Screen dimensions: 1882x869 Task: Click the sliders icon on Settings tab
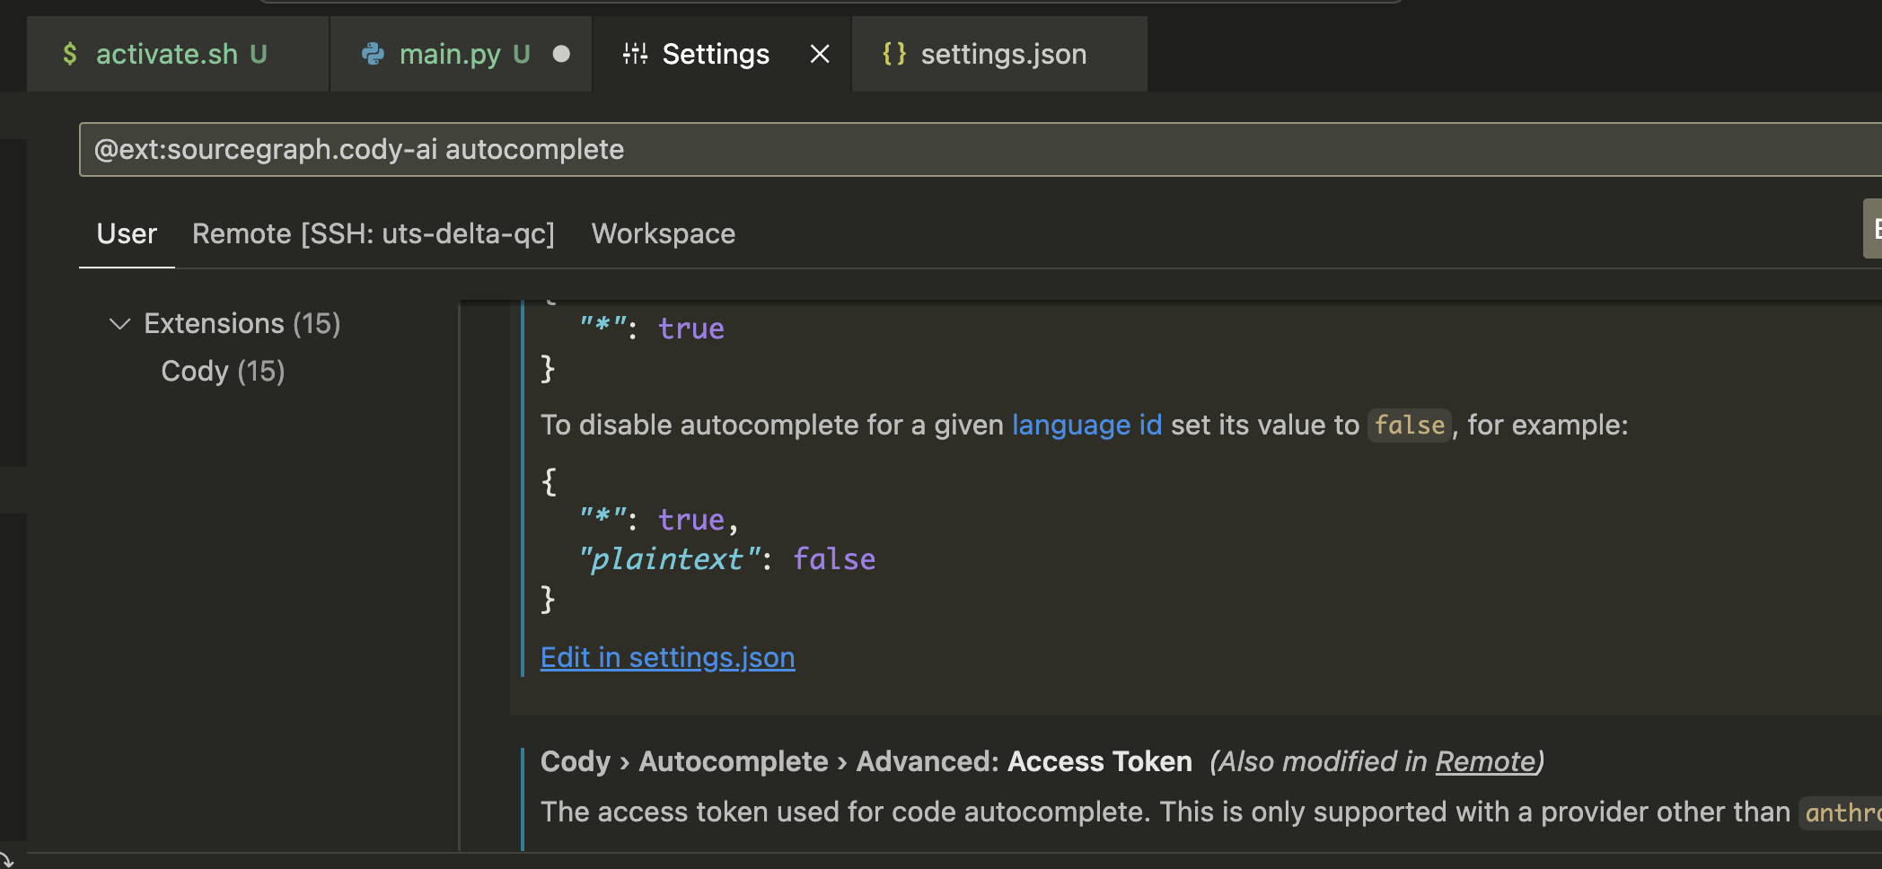click(635, 55)
